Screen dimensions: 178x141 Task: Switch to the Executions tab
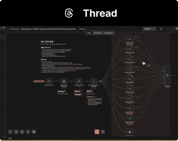click(98, 33)
